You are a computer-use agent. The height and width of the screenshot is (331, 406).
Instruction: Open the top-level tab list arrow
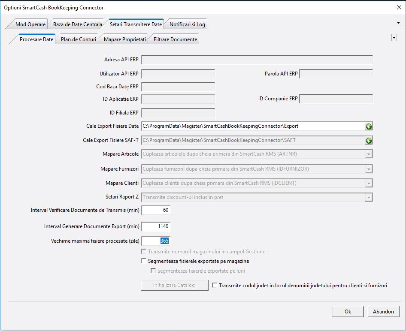[x=399, y=23]
